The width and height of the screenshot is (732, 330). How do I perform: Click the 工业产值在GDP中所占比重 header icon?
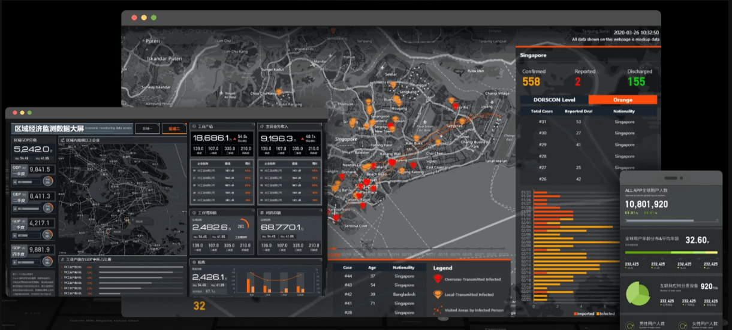tap(62, 259)
